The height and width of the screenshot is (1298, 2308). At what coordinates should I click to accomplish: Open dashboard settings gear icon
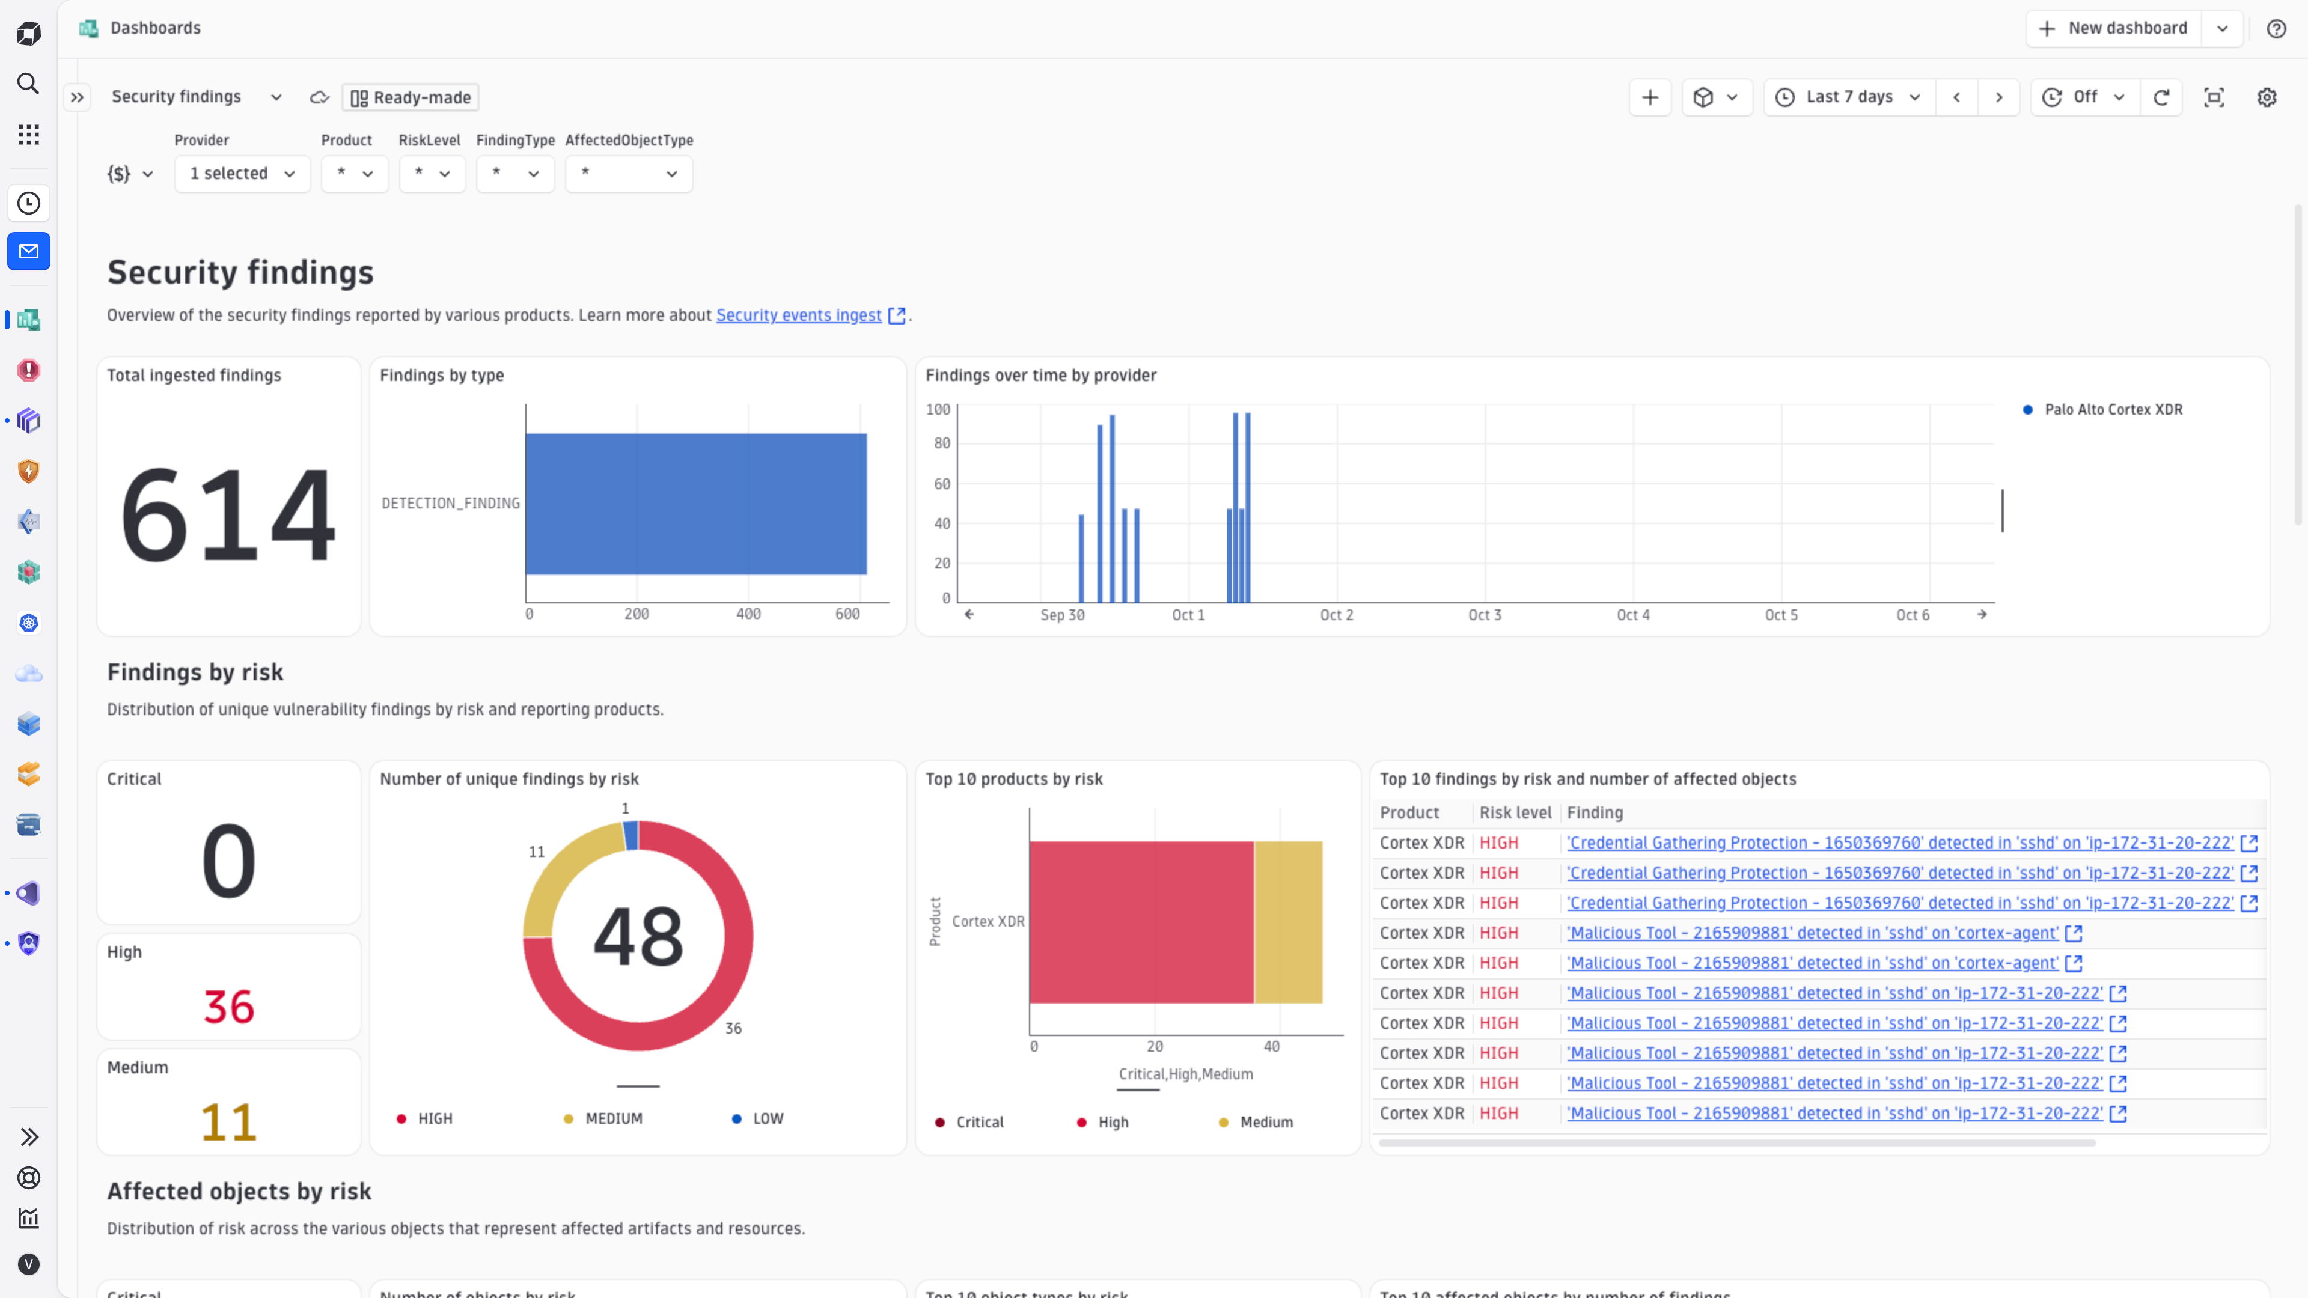coord(2267,97)
